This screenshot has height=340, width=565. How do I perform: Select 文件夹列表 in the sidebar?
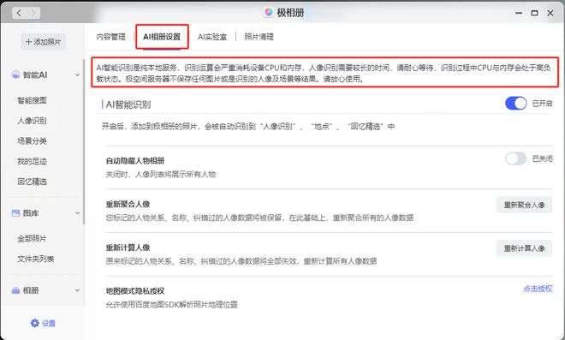[x=36, y=259]
